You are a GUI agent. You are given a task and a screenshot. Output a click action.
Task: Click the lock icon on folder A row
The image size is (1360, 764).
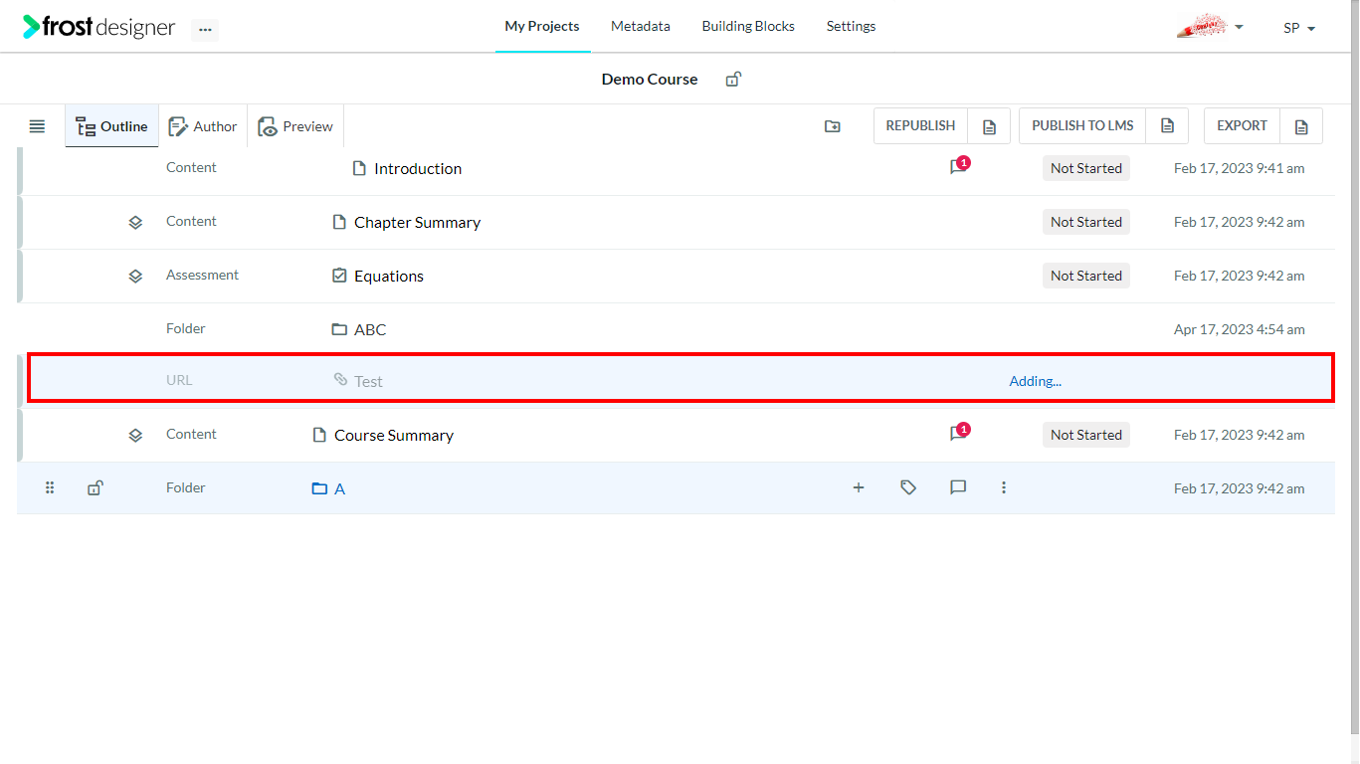[x=95, y=487]
